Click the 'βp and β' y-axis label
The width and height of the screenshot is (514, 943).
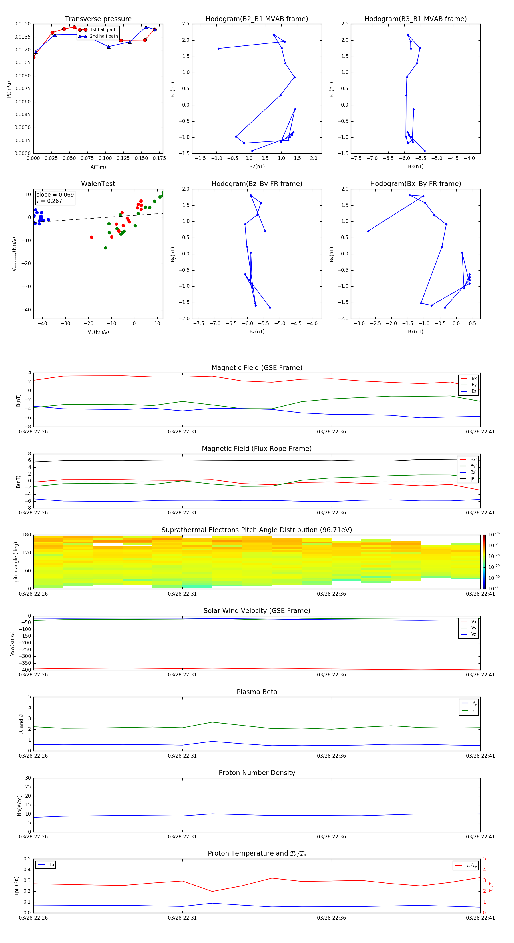coord(21,724)
